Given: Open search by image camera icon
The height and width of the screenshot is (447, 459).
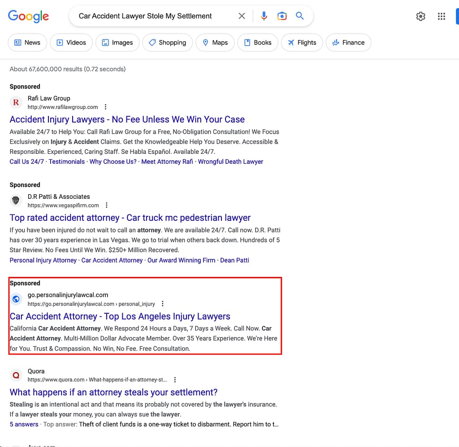Looking at the screenshot, I should (x=282, y=16).
